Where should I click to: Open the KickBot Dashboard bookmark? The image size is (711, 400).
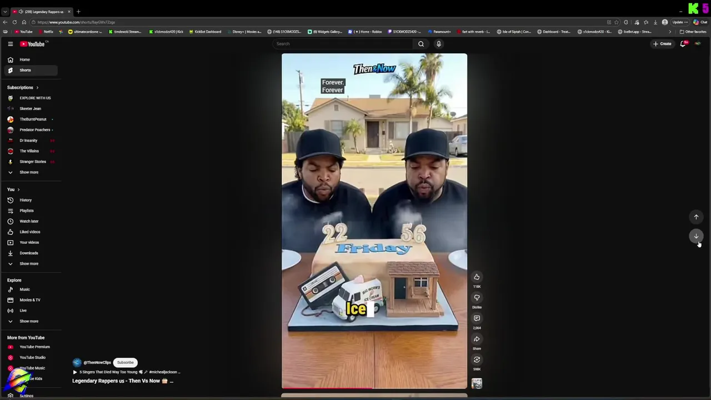(205, 32)
